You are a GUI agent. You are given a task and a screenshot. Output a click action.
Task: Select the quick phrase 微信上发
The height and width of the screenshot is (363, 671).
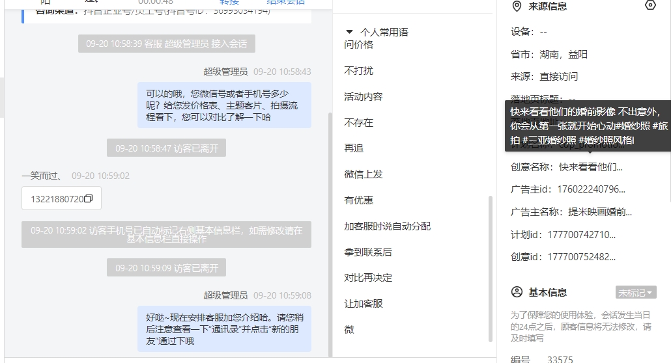coord(364,174)
